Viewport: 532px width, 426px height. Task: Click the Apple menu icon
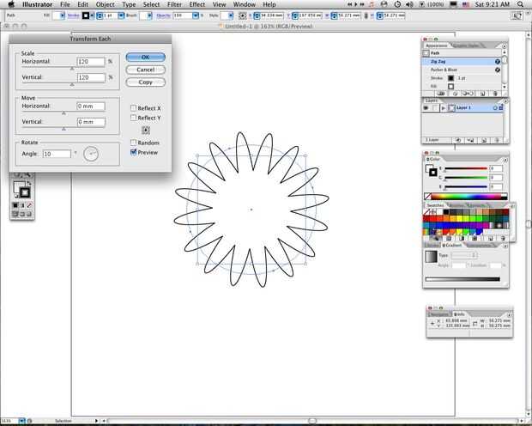11,4
